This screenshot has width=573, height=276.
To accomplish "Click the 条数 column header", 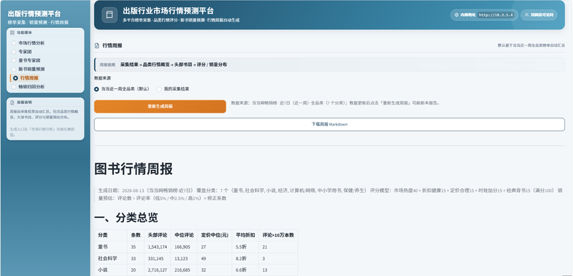I will [135, 235].
